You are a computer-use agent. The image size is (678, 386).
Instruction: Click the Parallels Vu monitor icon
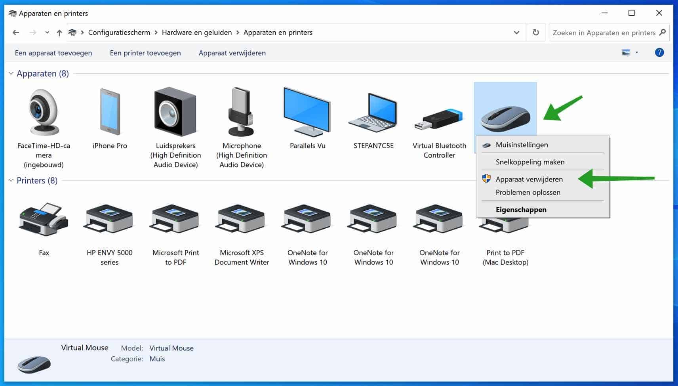point(307,113)
